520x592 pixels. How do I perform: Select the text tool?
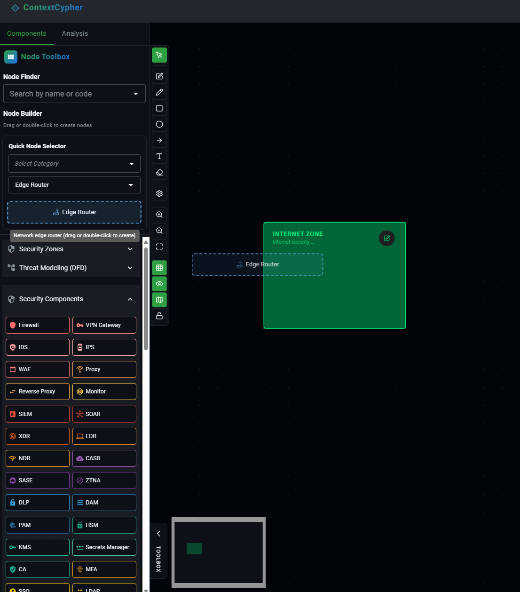click(159, 156)
